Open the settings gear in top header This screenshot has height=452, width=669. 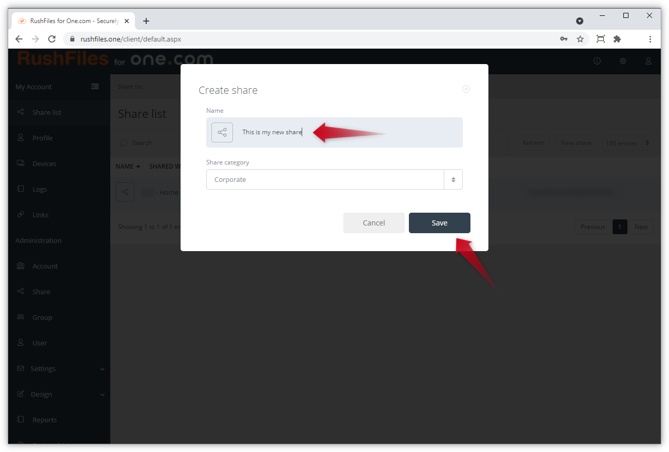(623, 61)
